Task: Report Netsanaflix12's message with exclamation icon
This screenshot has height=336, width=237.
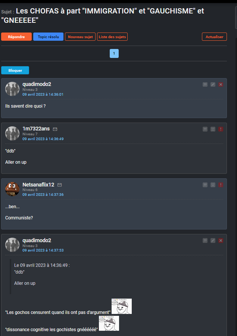Action: coord(221,185)
